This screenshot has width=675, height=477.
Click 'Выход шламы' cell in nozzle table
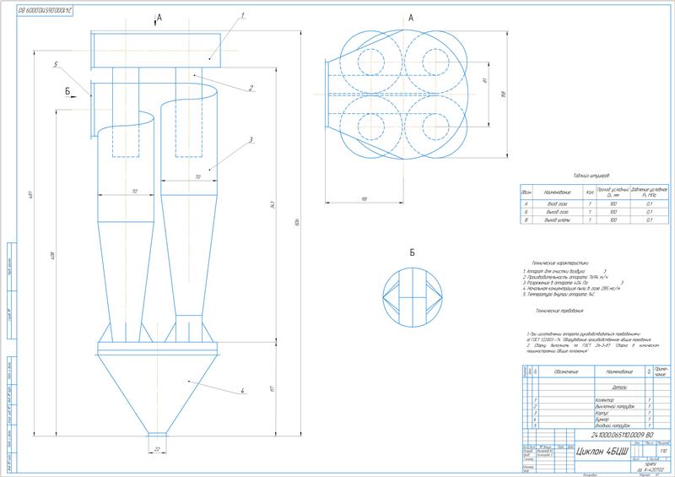(x=558, y=220)
